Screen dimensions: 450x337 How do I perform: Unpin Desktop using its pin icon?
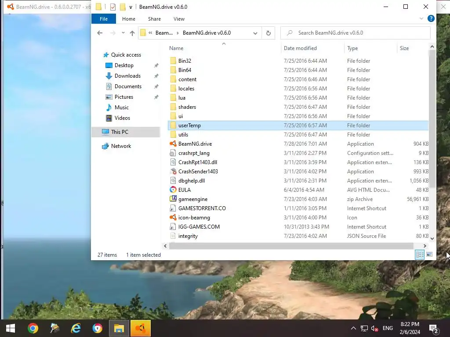(156, 66)
